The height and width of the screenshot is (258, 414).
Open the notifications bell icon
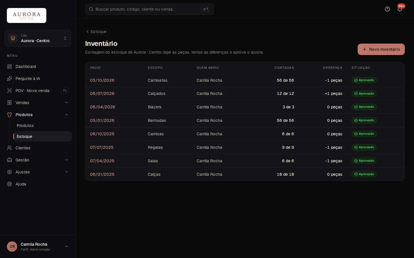400,9
